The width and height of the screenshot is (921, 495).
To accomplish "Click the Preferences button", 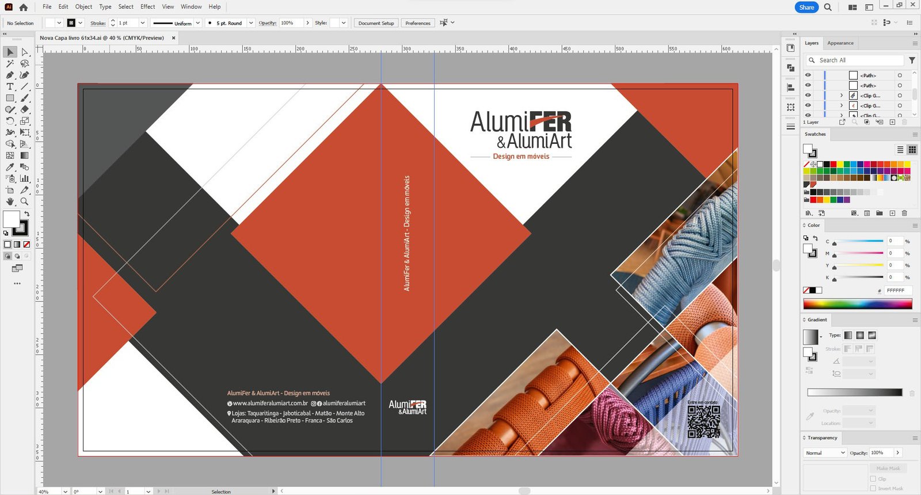I will click(x=418, y=23).
